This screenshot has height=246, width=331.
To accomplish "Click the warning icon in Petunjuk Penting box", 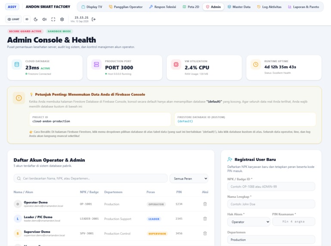I will click(19, 98).
